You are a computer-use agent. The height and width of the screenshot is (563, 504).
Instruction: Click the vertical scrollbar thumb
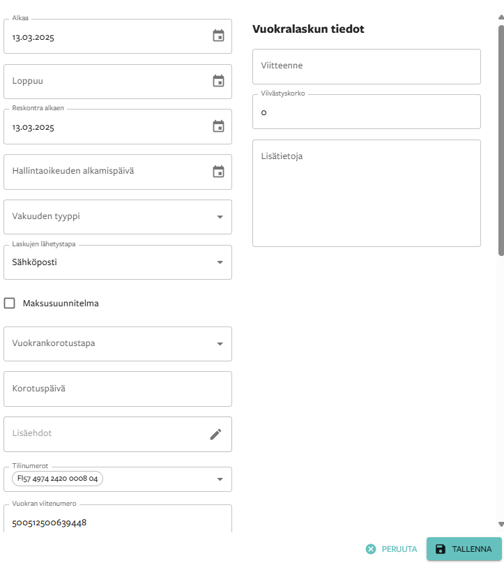pos(501,140)
